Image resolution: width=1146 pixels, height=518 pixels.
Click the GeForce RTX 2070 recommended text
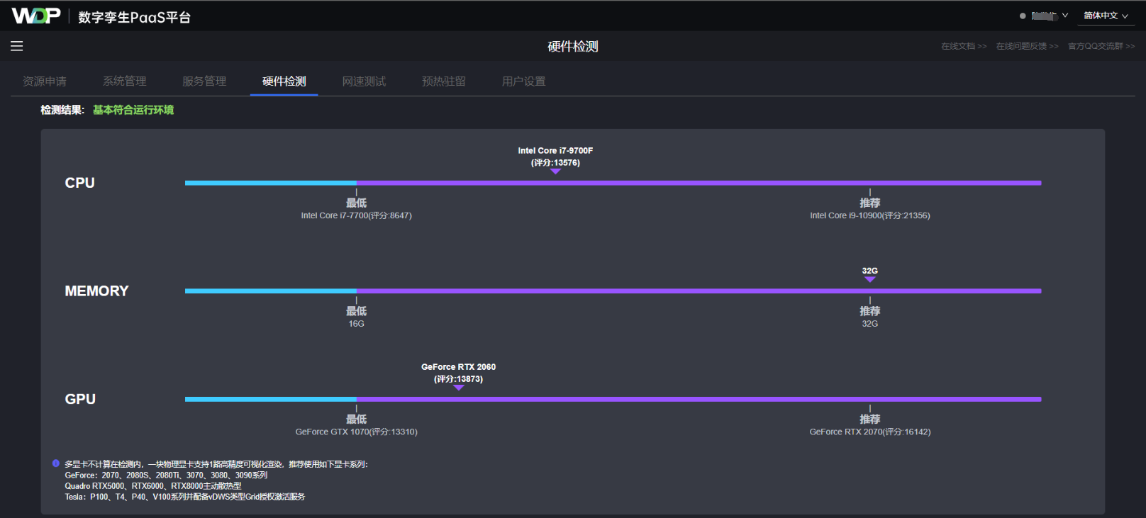(x=870, y=432)
